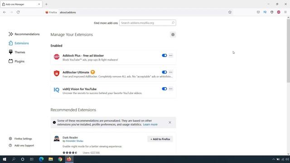Switch to the Plugins category
This screenshot has height=163, width=290.
pos(16,62)
